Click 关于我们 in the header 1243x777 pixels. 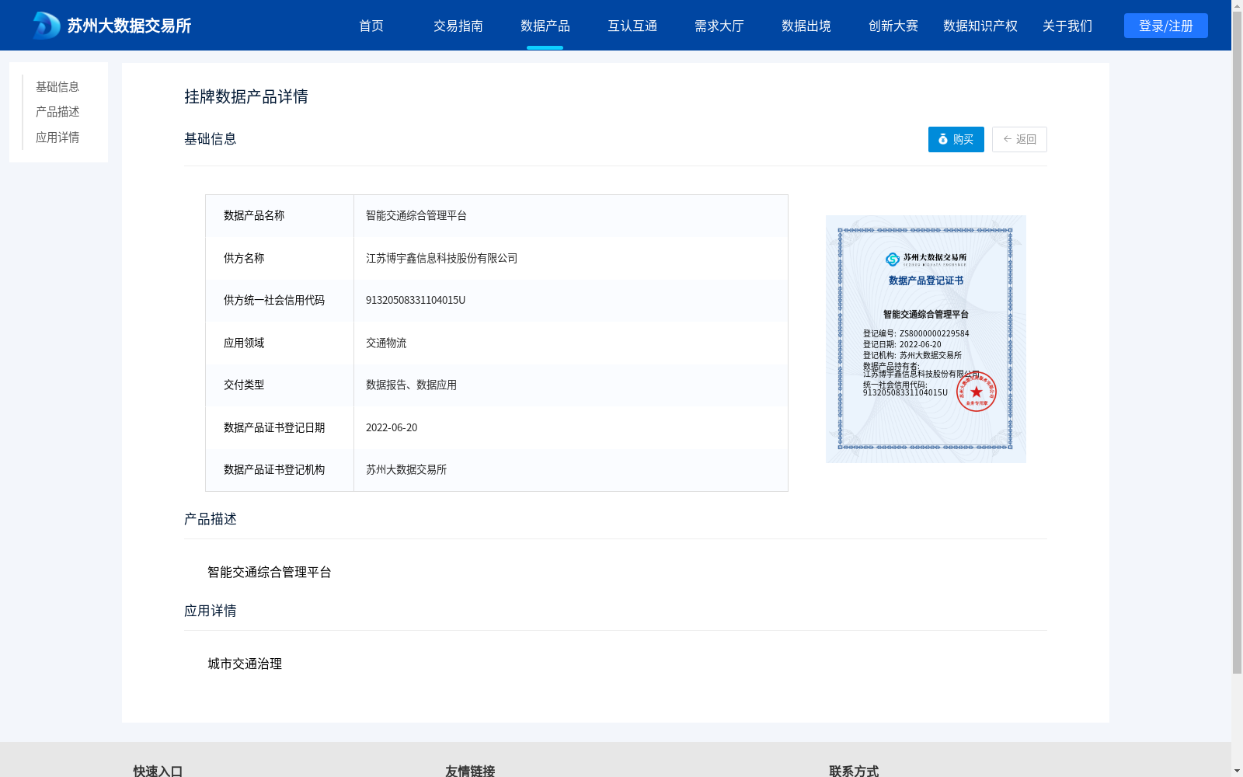tap(1067, 26)
